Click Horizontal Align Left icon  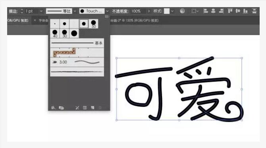pyautogui.click(x=206, y=11)
